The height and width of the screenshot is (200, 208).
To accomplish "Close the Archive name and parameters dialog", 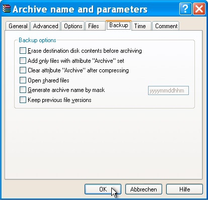I will (199, 9).
